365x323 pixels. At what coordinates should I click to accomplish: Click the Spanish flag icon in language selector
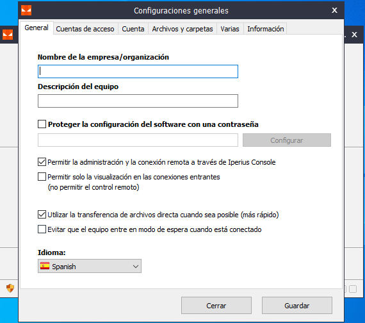[x=45, y=266]
